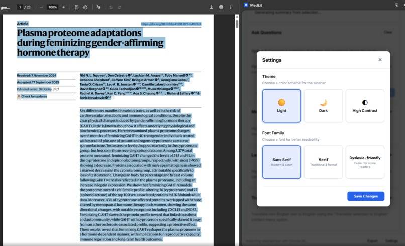Click ORCID icon beside Den Celestra

[x=129, y=75]
